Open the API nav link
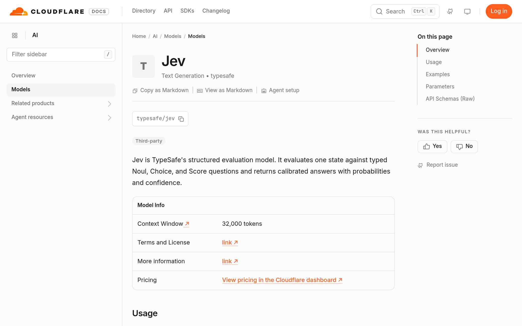Image resolution: width=522 pixels, height=326 pixels. (x=168, y=11)
